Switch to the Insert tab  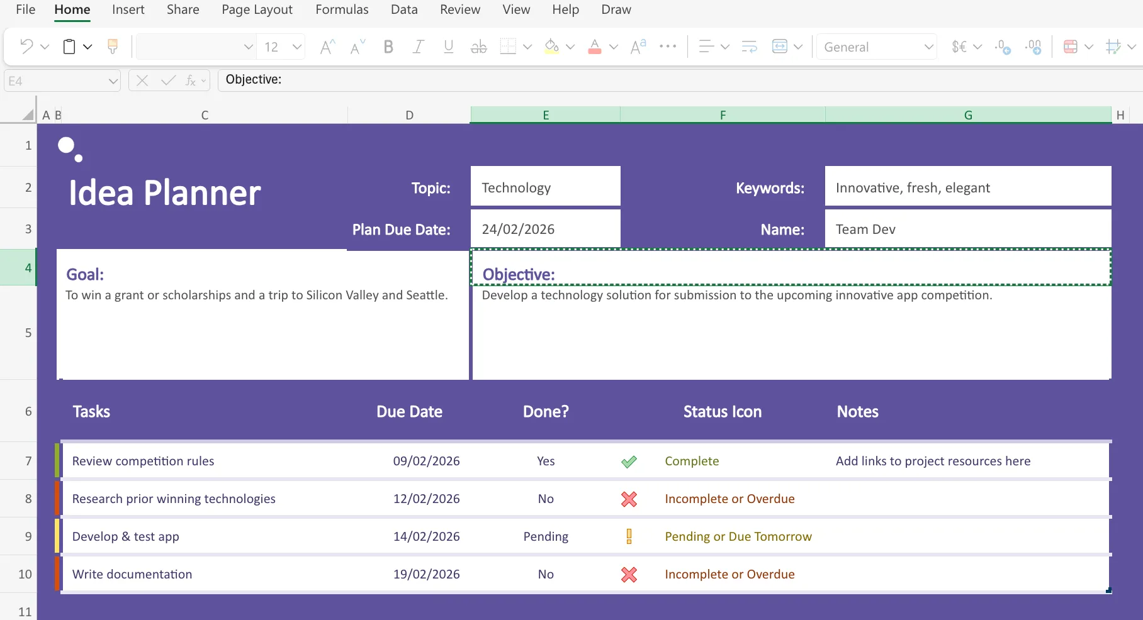[128, 9]
